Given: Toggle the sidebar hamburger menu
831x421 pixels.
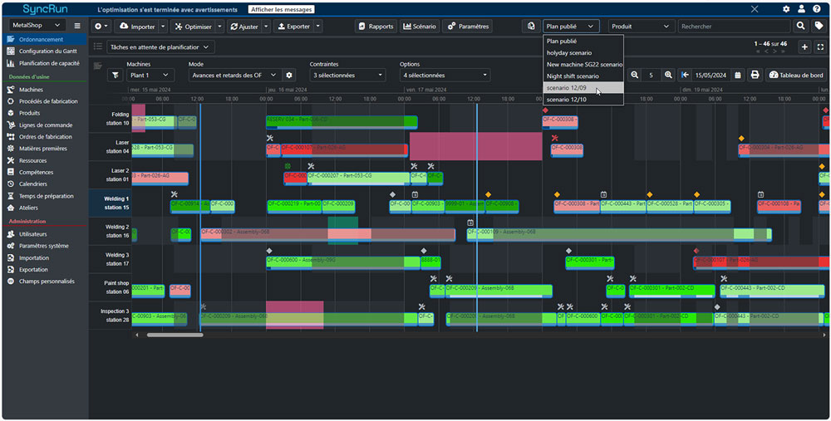Looking at the screenshot, I should 77,26.
